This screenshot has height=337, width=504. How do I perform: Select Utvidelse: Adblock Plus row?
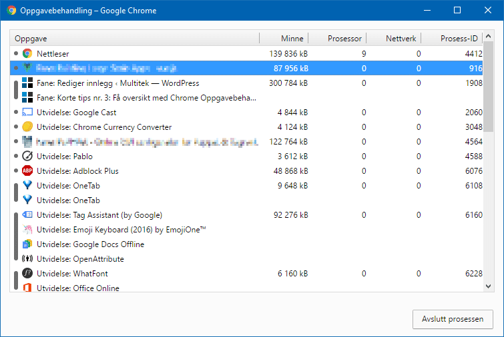coord(246,171)
